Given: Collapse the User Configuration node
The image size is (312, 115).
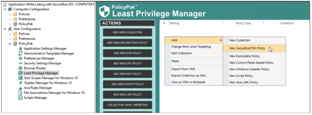Looking at the screenshot, I should coord(5,29).
